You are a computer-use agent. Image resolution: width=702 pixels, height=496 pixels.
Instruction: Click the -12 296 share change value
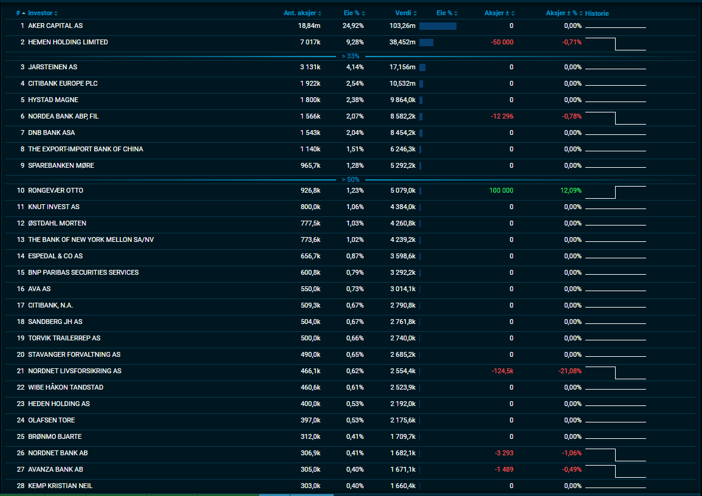point(502,116)
